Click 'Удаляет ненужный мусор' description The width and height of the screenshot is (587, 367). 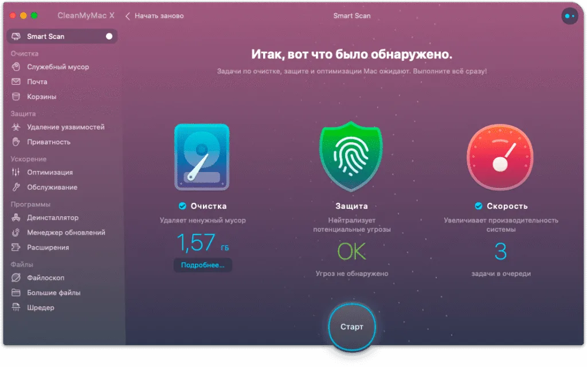point(202,220)
